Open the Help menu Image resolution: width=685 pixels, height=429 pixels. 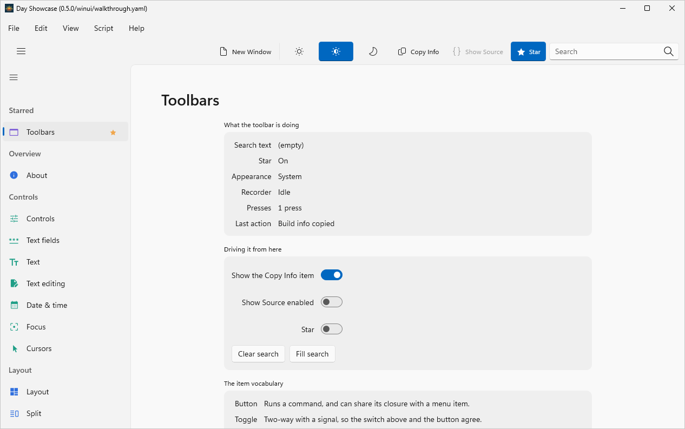[136, 28]
